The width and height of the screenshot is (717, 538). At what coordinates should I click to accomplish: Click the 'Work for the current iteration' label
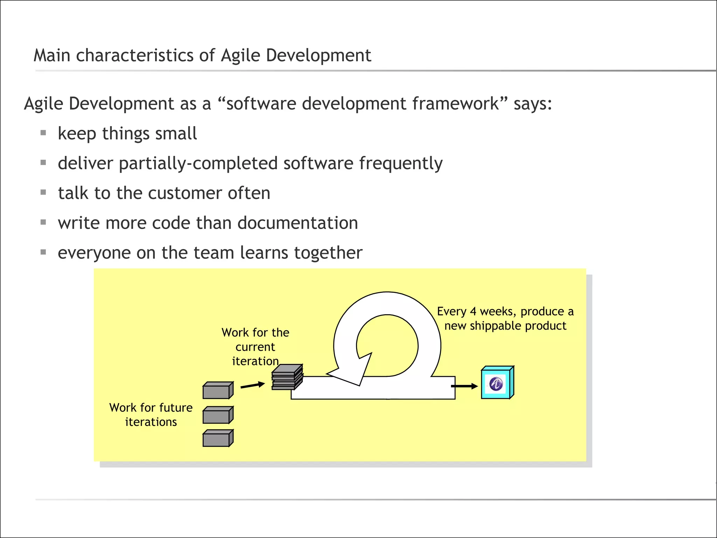pos(255,347)
